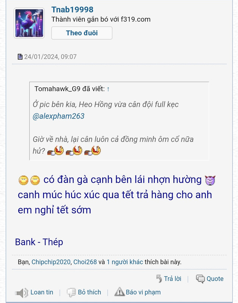
Task: Click the Trả lời reply arrow icon
Action: pyautogui.click(x=159, y=279)
